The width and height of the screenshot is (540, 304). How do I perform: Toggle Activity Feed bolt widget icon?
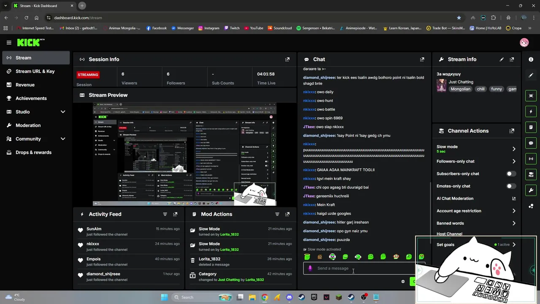531,111
